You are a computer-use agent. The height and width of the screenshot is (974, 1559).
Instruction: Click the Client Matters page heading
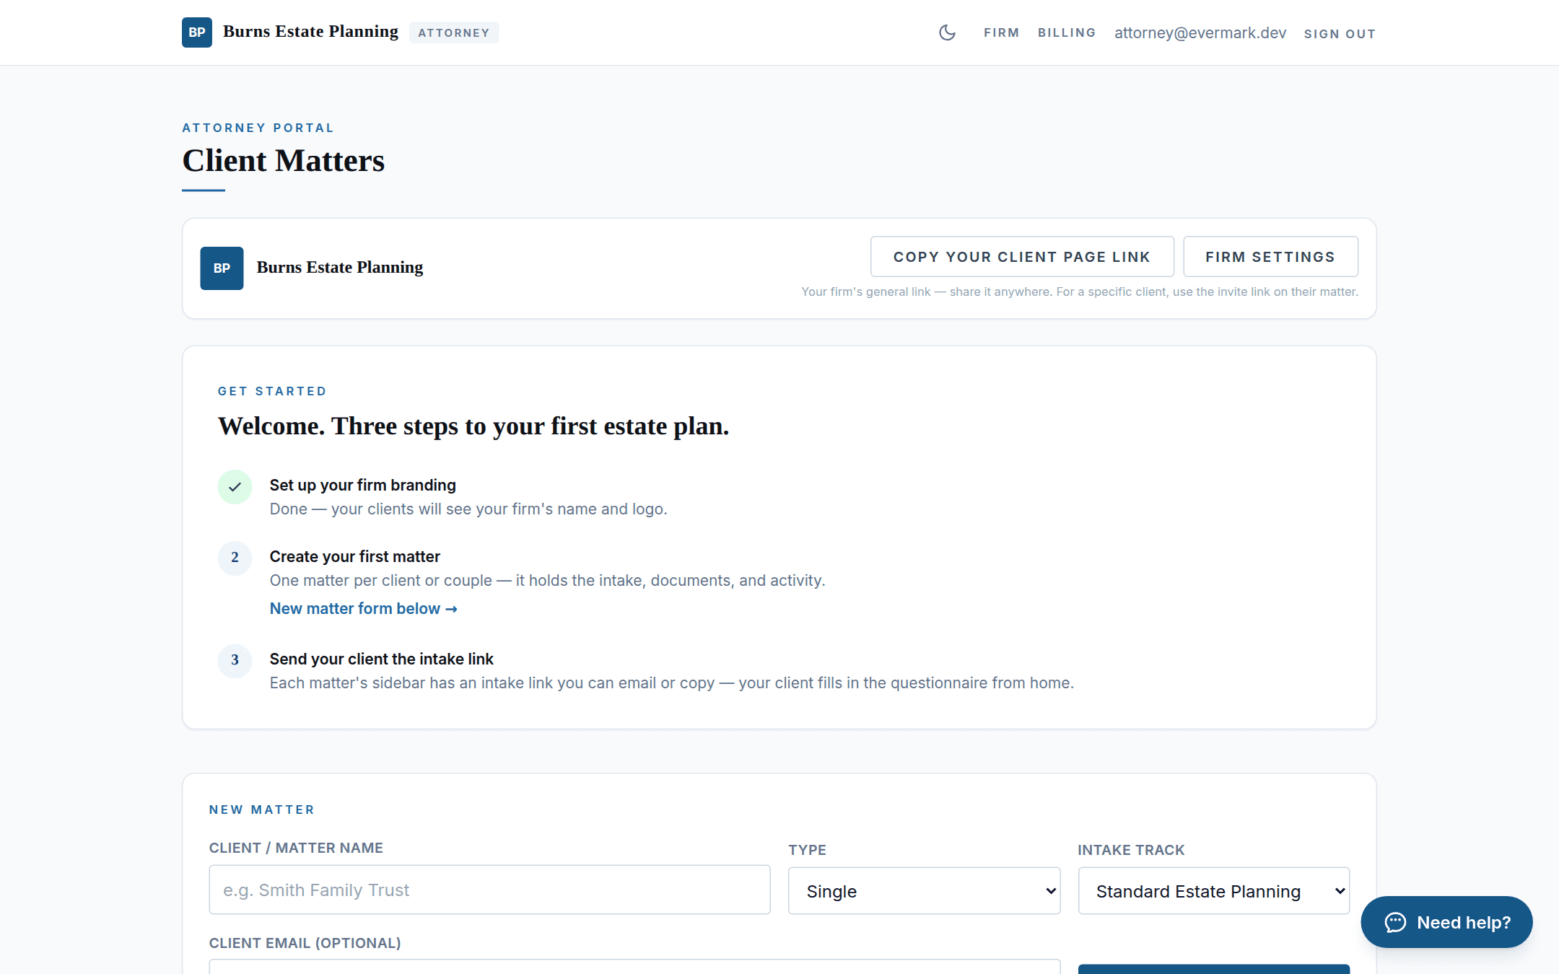coord(284,160)
